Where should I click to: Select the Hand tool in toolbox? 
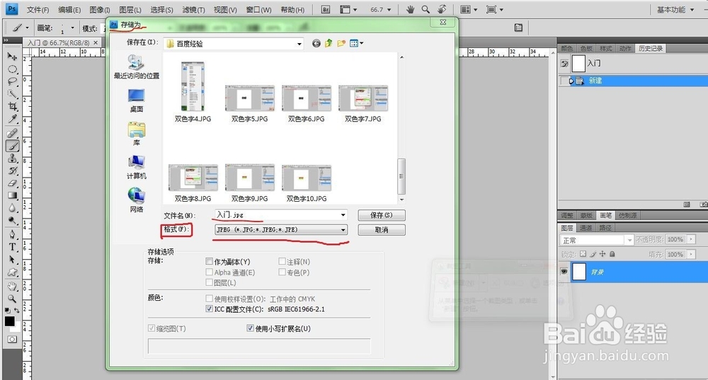pos(12,286)
